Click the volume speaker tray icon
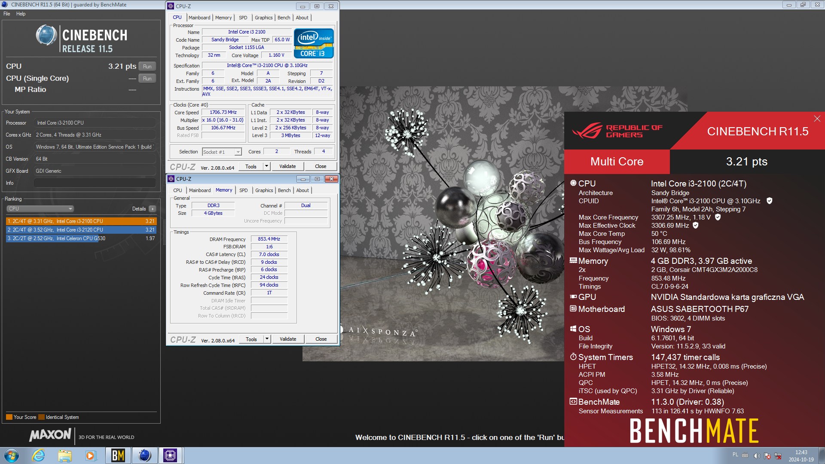This screenshot has width=825, height=464. pyautogui.click(x=757, y=456)
